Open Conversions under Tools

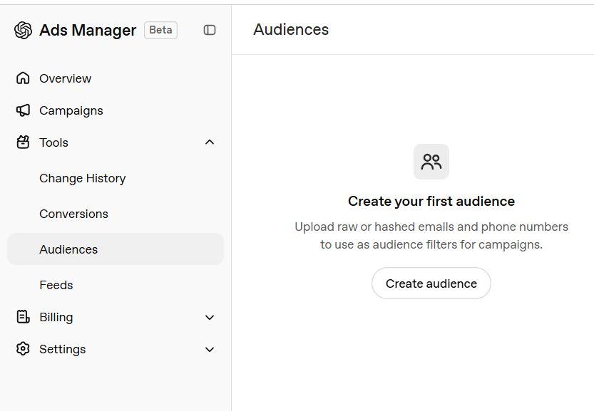(x=116, y=214)
